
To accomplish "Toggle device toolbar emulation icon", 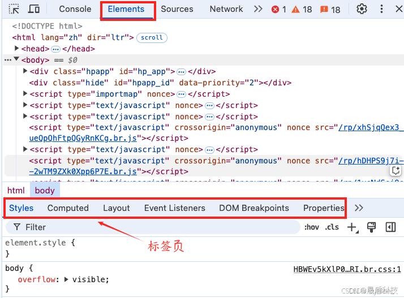I will 34,9.
